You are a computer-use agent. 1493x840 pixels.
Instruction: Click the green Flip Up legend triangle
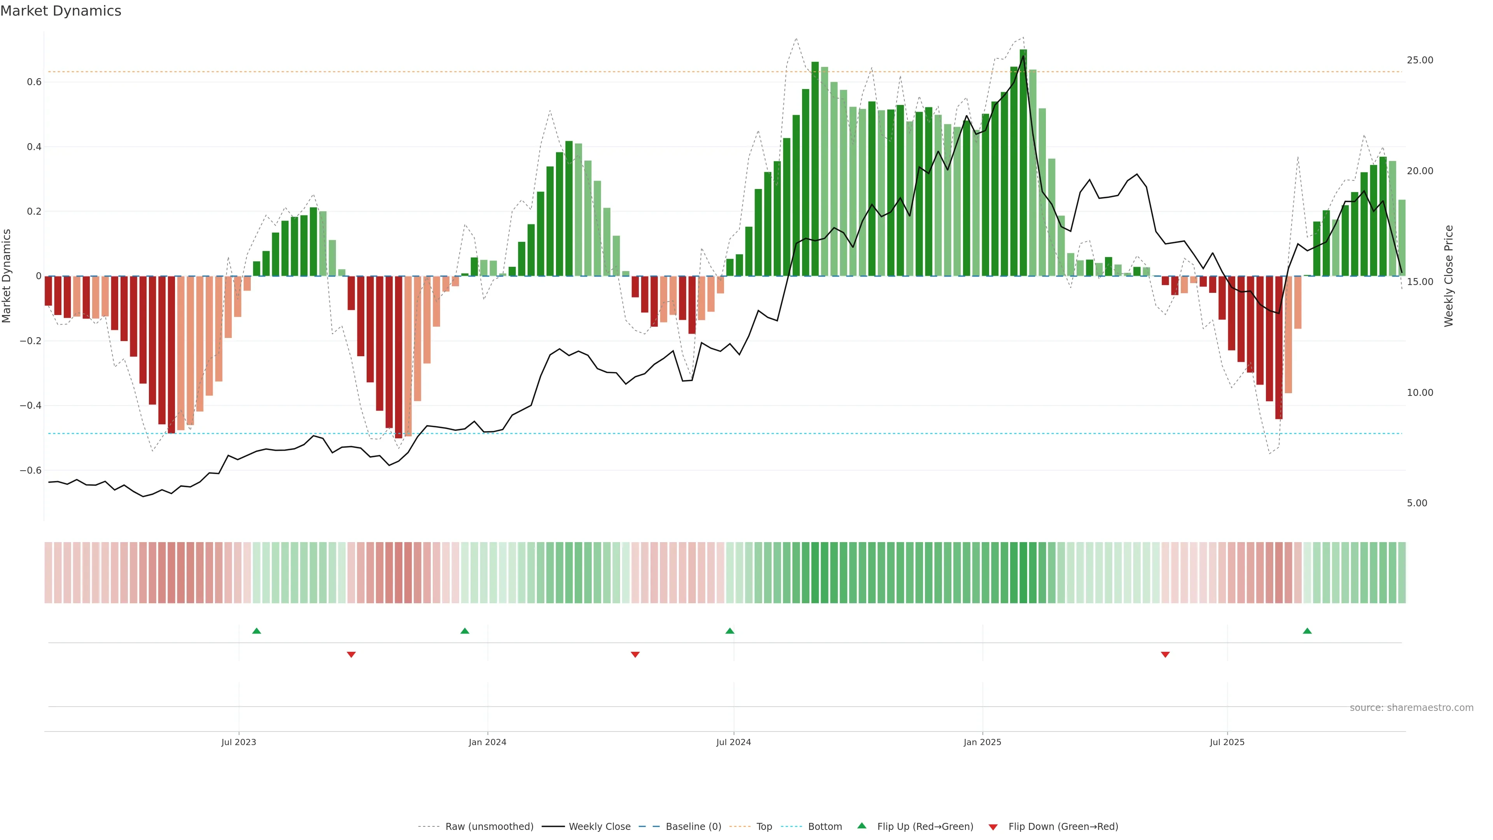(x=862, y=826)
